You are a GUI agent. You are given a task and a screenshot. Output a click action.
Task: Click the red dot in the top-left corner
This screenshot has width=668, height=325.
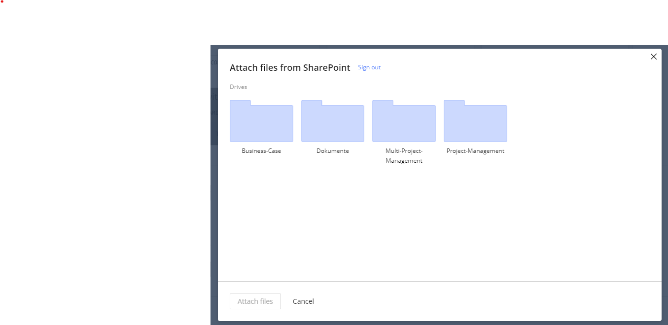point(2,1)
